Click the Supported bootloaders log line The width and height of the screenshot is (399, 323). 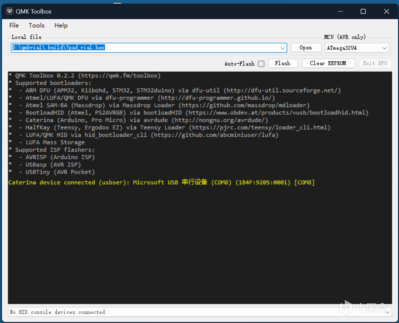pos(50,83)
